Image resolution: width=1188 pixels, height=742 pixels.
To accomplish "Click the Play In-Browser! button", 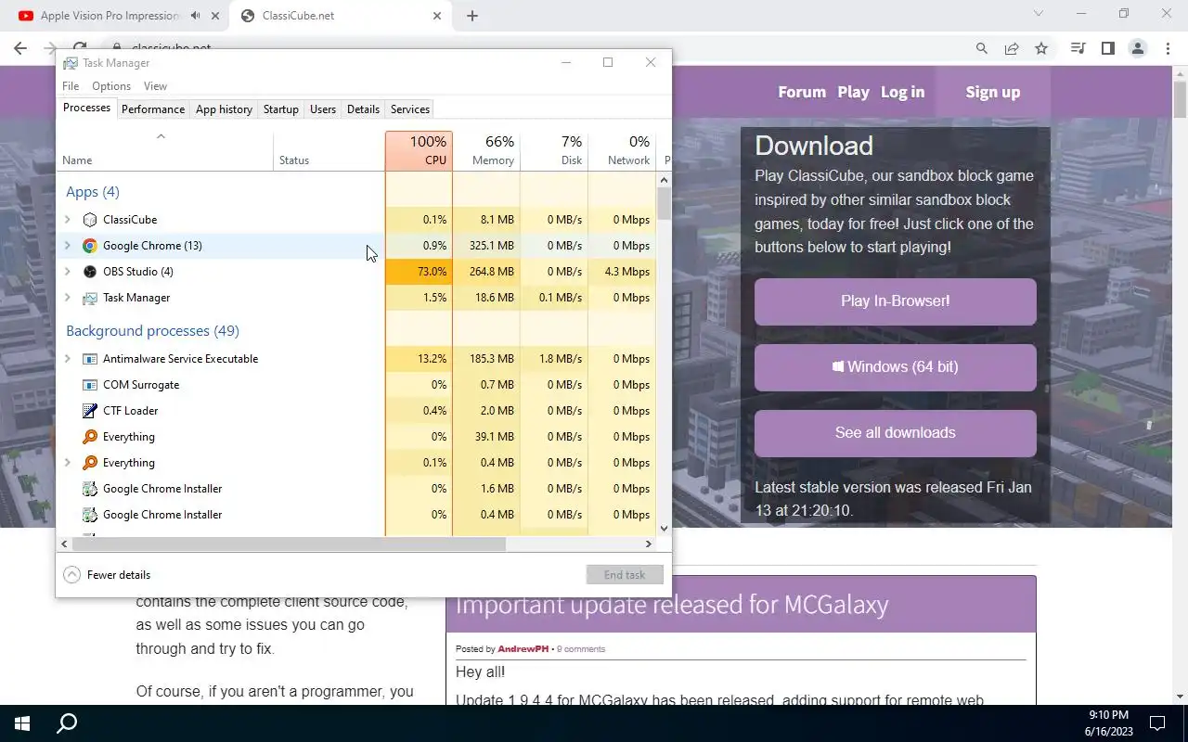I will [x=895, y=301].
